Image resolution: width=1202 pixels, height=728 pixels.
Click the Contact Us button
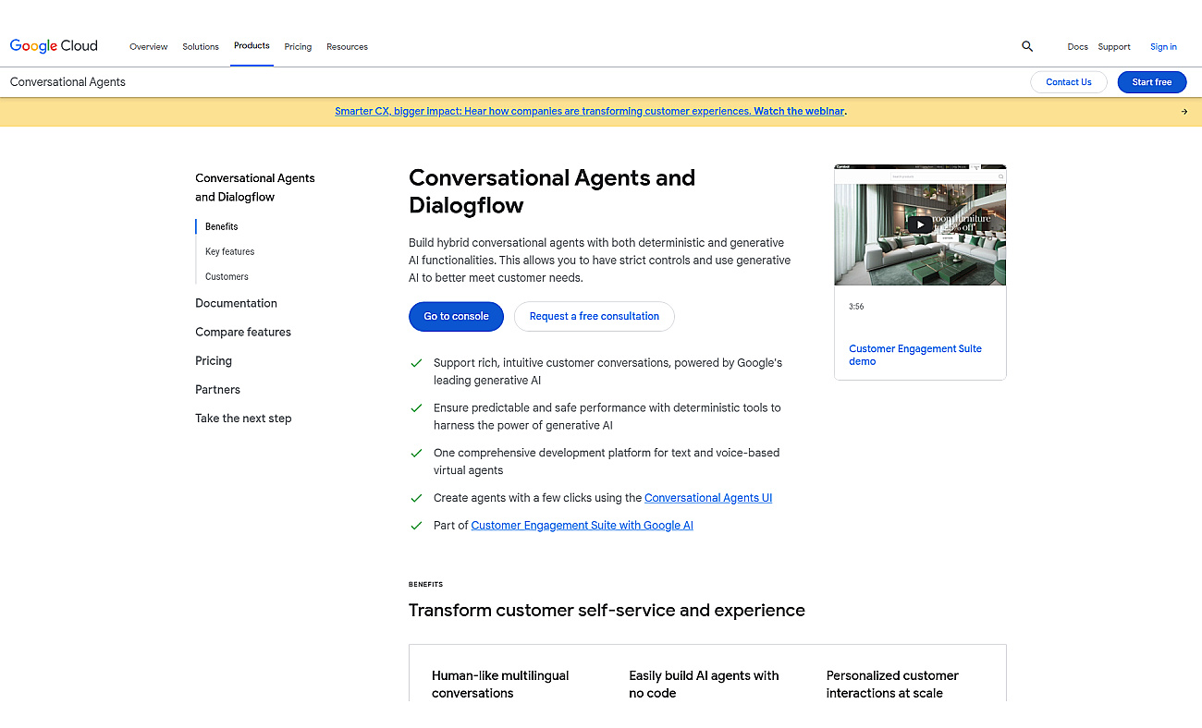(1069, 82)
